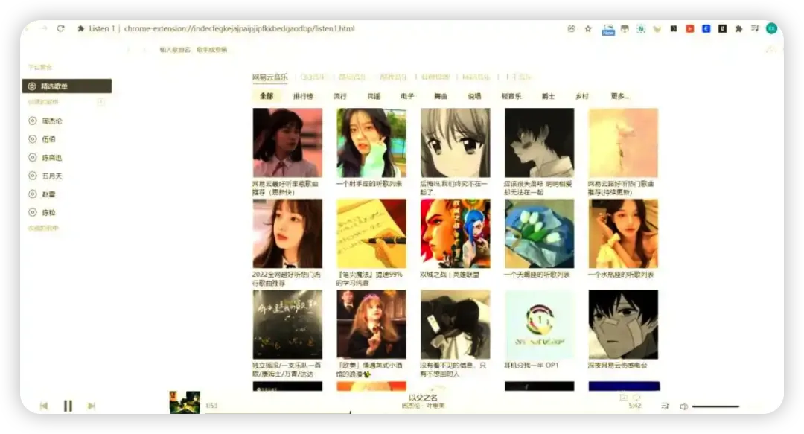Click the black U extension icon
This screenshot has height=434, width=804.
click(x=722, y=29)
